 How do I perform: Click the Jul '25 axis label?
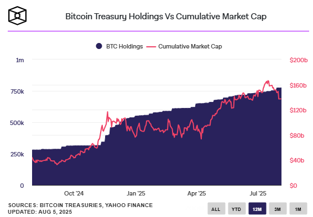(x=258, y=193)
